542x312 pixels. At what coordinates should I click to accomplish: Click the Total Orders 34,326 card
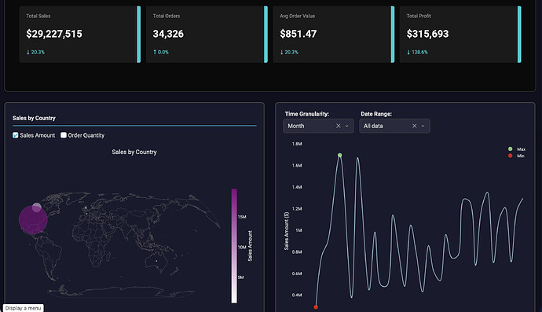[x=207, y=35]
